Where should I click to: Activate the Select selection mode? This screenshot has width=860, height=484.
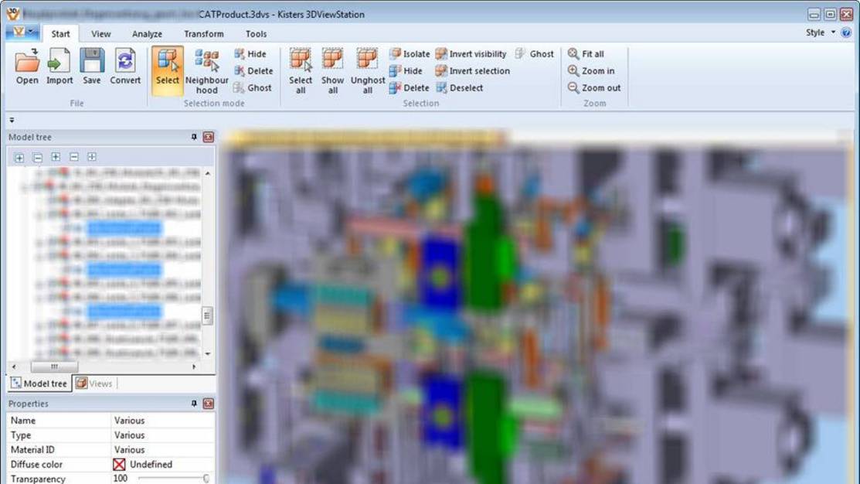[x=167, y=71]
